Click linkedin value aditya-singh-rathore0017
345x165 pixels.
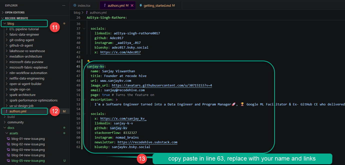[137, 33]
